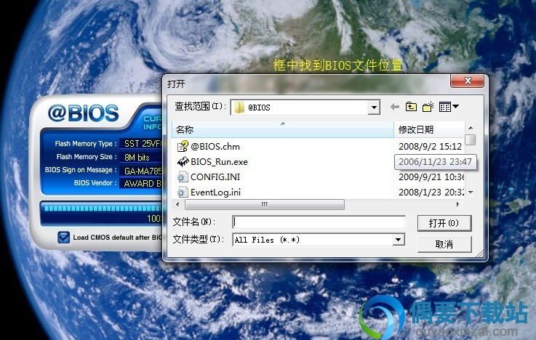Expand the file type dropdown

(x=399, y=240)
